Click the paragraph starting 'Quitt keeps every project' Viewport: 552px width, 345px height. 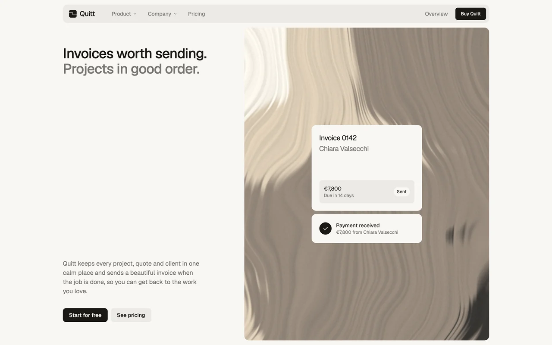click(x=131, y=277)
